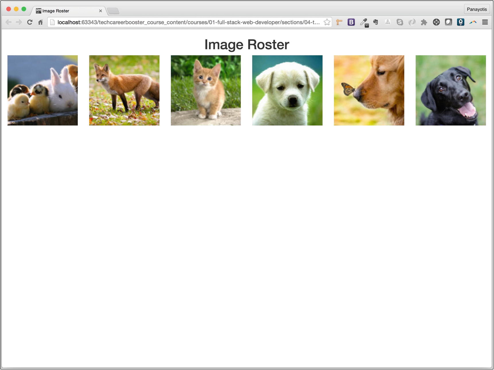Open the Chrome hamburger menu
The width and height of the screenshot is (494, 370).
(x=485, y=22)
